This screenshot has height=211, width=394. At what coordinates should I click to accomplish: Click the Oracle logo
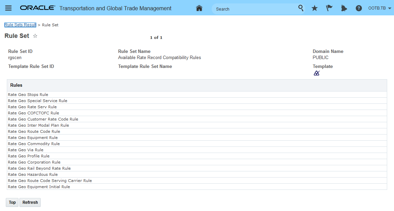click(x=38, y=8)
